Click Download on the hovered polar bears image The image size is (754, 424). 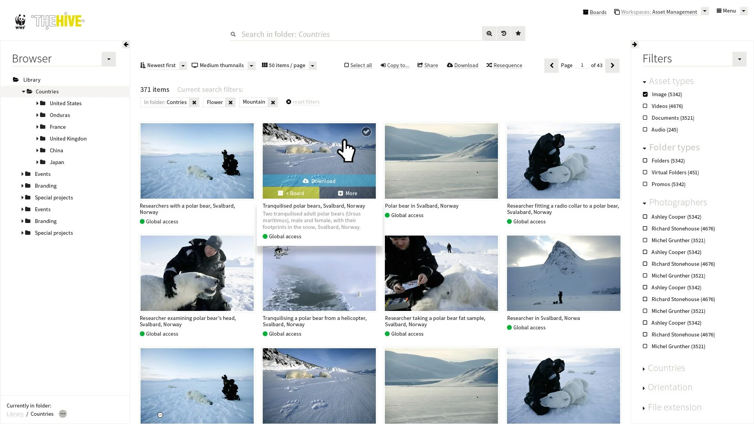[319, 181]
